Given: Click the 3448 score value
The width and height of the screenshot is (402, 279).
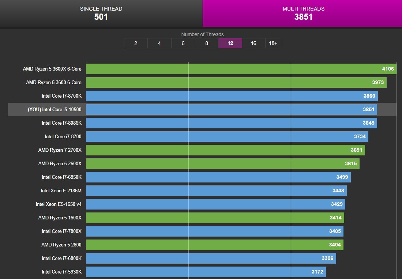Looking at the screenshot, I should (x=338, y=191).
